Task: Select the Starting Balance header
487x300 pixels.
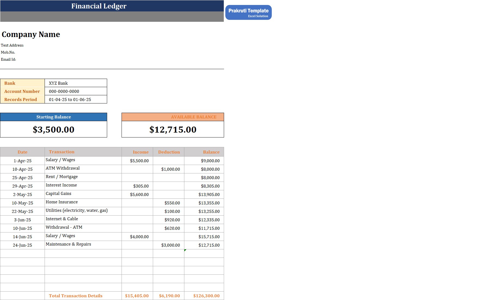Action: [54, 117]
